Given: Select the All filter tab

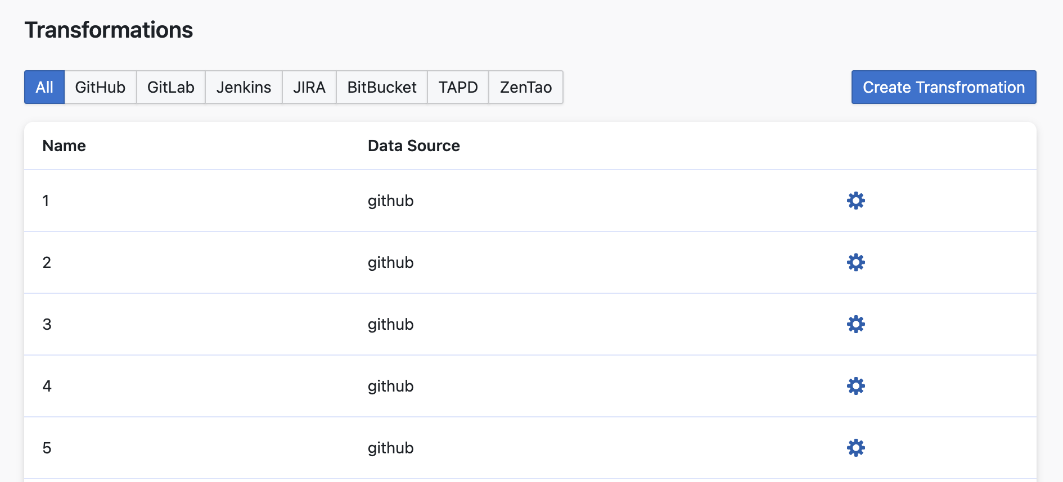Looking at the screenshot, I should (44, 87).
